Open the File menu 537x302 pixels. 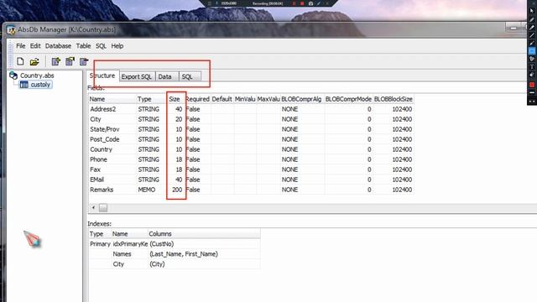[20, 46]
